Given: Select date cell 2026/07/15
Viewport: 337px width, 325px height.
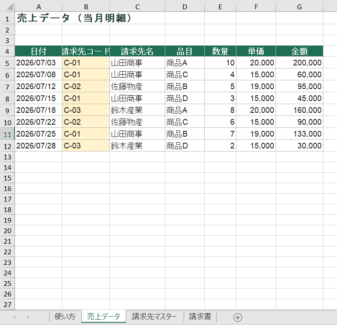Looking at the screenshot, I should tap(39, 98).
